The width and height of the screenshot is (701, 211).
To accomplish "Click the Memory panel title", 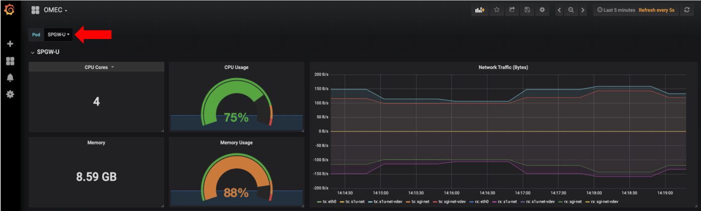I will (96, 142).
